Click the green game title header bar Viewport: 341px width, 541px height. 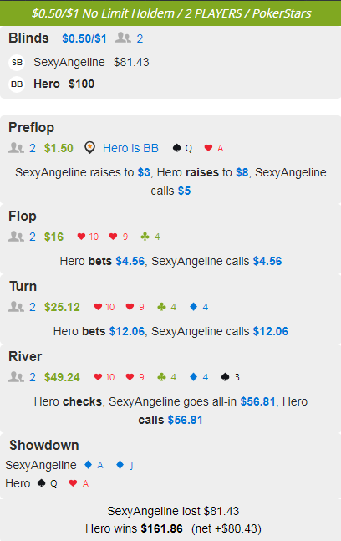pyautogui.click(x=170, y=13)
